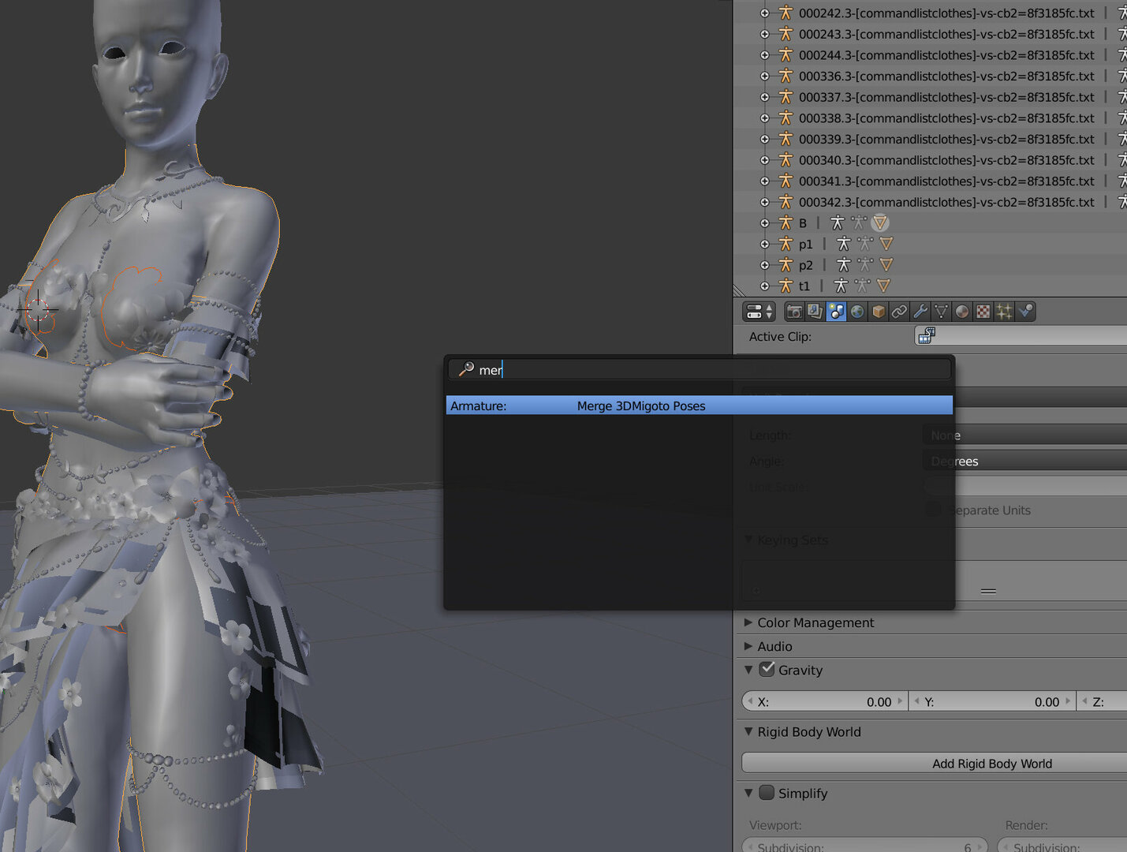Click the mesh triangle icon in row B

tap(879, 223)
